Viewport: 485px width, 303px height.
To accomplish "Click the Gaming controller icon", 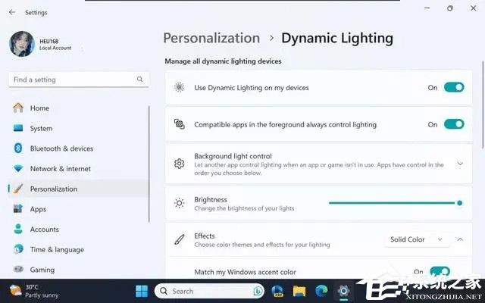I will pyautogui.click(x=18, y=269).
